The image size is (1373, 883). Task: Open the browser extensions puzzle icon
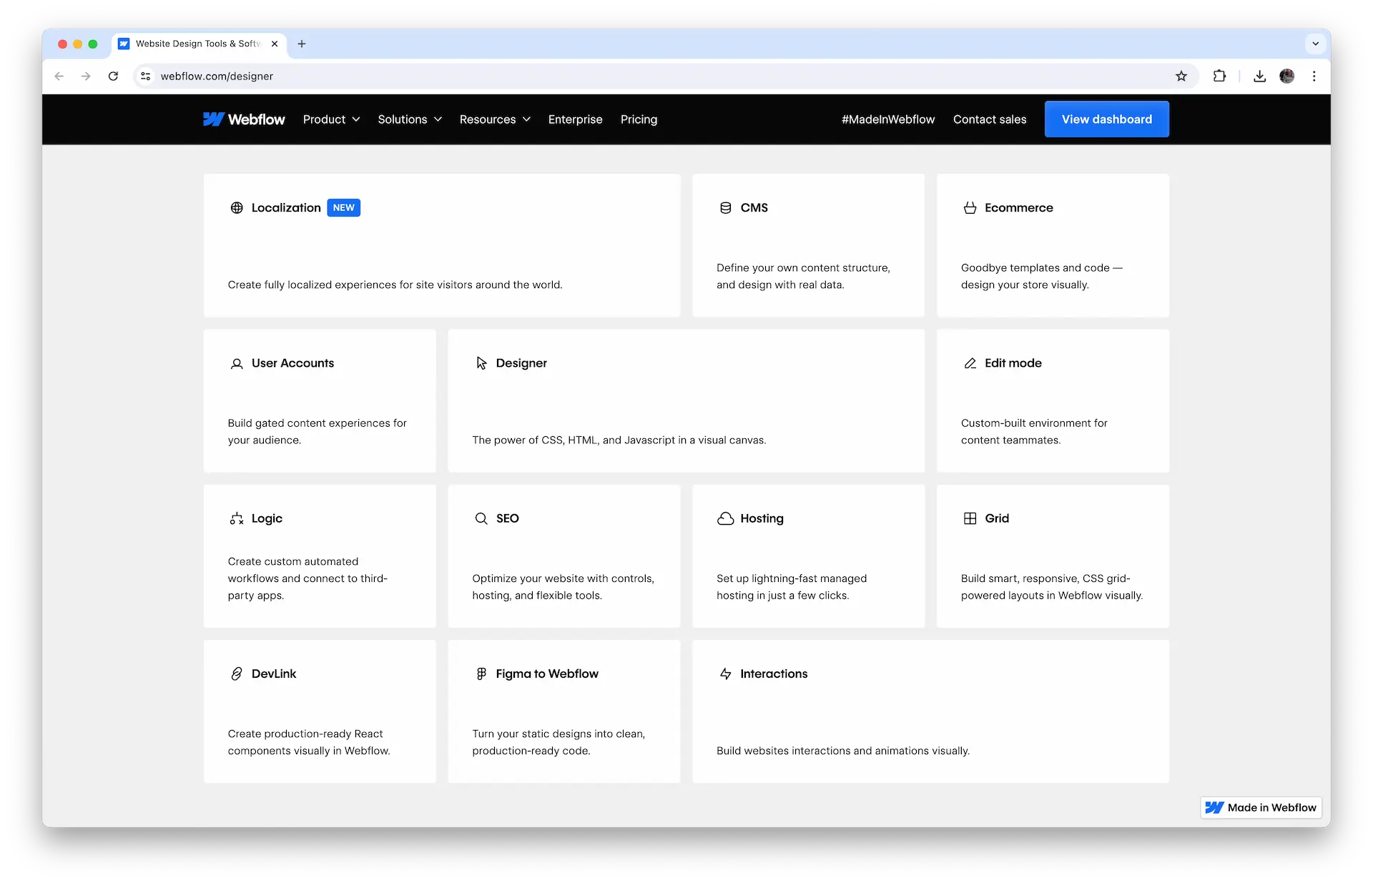pyautogui.click(x=1220, y=76)
